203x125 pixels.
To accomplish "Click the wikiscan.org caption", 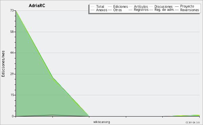I will point(101,122).
